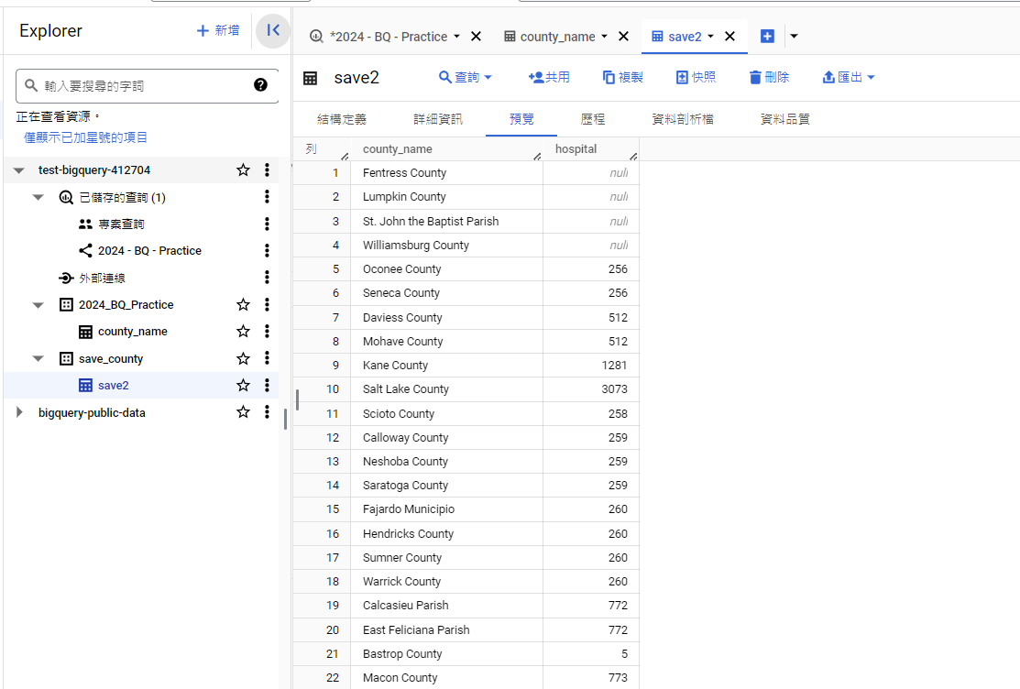Select the 預覽 preview tab
Image resolution: width=1020 pixels, height=689 pixels.
click(521, 119)
